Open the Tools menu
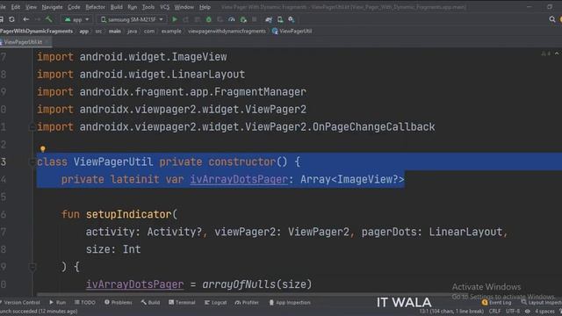 [x=148, y=7]
